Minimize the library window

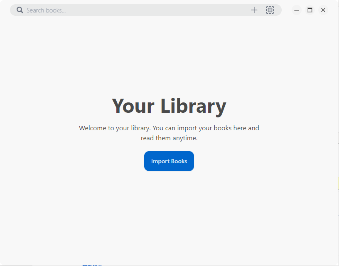click(297, 10)
